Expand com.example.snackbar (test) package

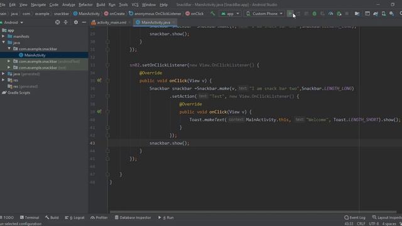point(9,68)
